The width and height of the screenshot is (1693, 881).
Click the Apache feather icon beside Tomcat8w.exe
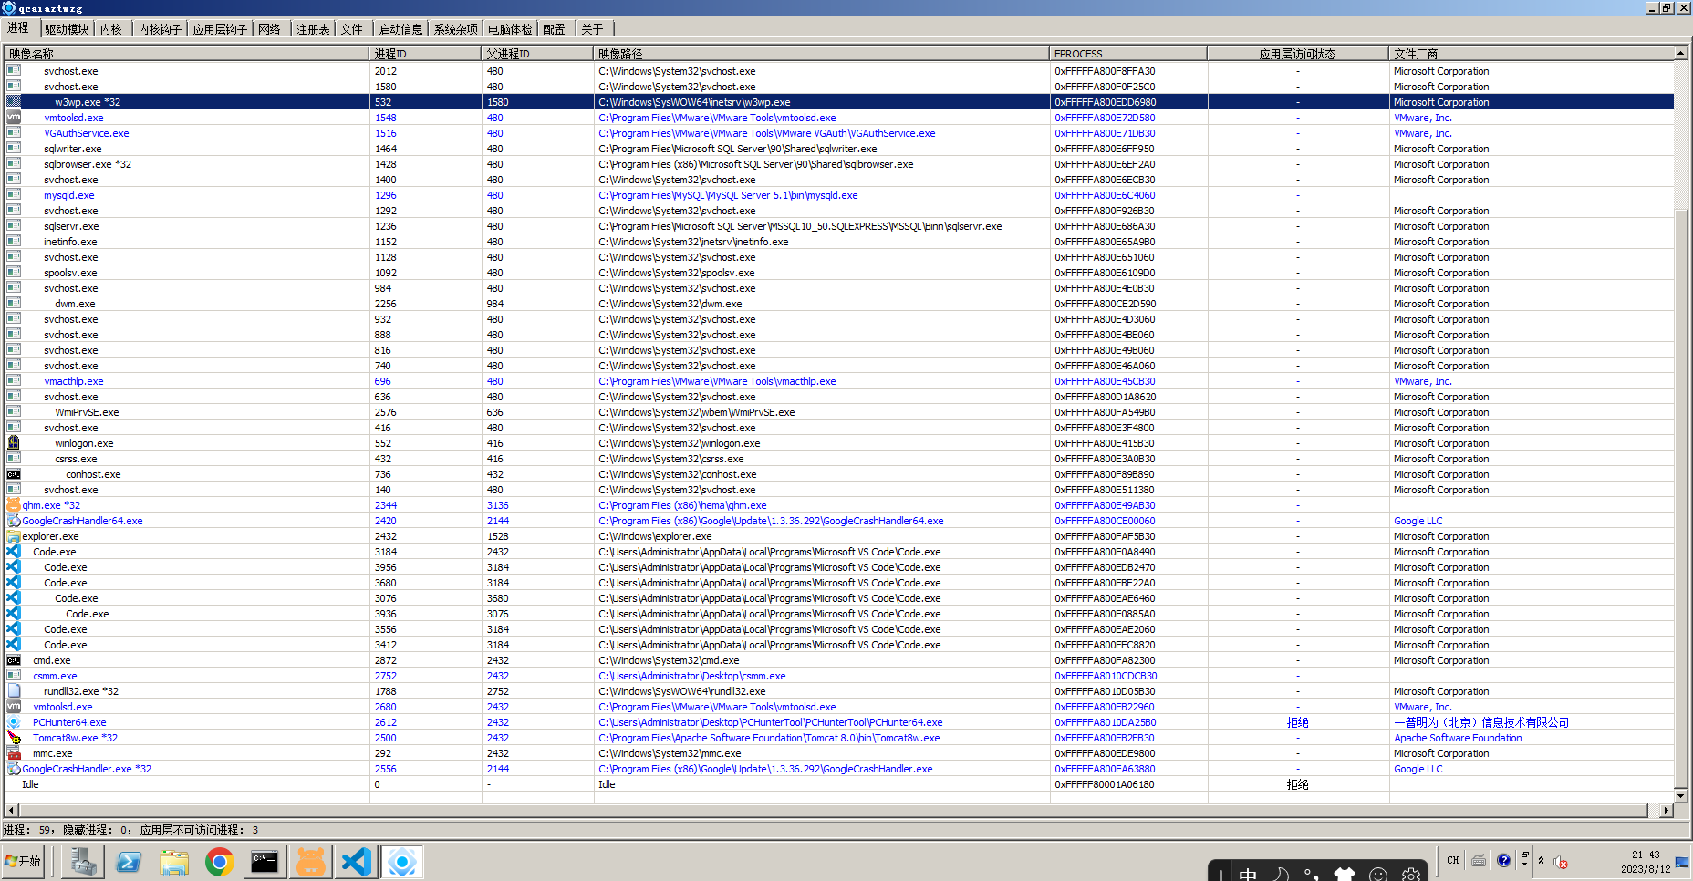click(13, 737)
